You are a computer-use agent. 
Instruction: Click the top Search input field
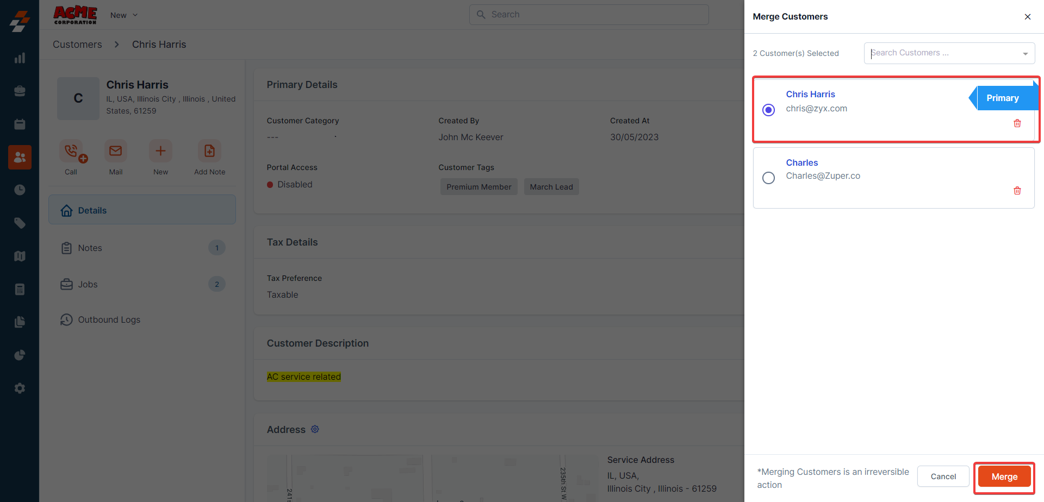589,15
